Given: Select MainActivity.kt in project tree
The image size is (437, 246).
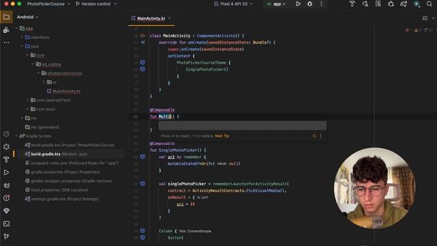Looking at the screenshot, I should [64, 91].
